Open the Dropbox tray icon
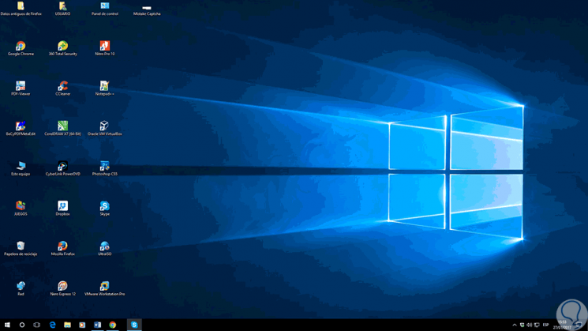This screenshot has height=331, width=588. pos(522,325)
